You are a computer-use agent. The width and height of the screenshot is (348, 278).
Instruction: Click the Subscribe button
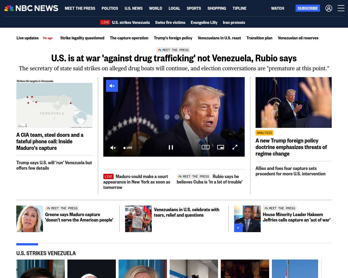click(x=308, y=8)
